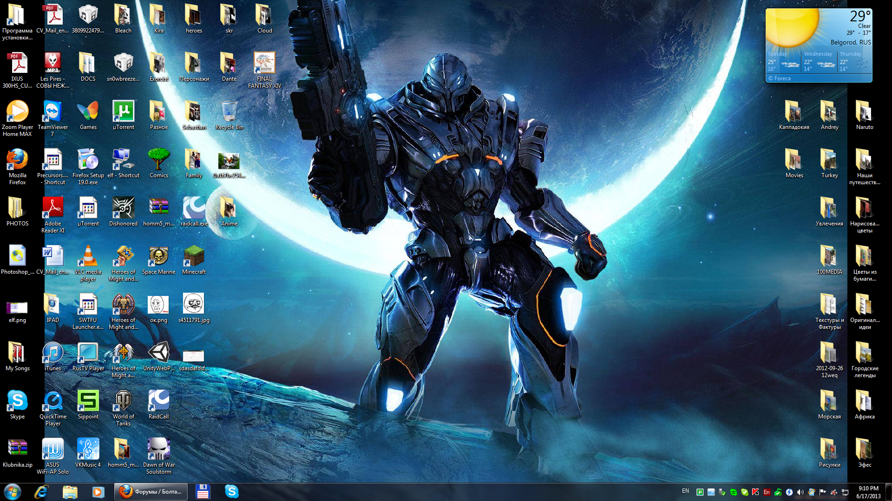Open the Dante folder
The width and height of the screenshot is (892, 501).
229,63
